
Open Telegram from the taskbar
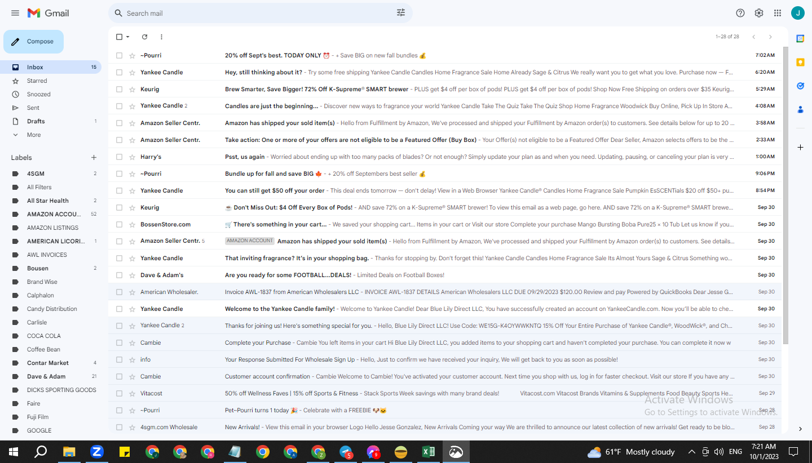point(346,452)
